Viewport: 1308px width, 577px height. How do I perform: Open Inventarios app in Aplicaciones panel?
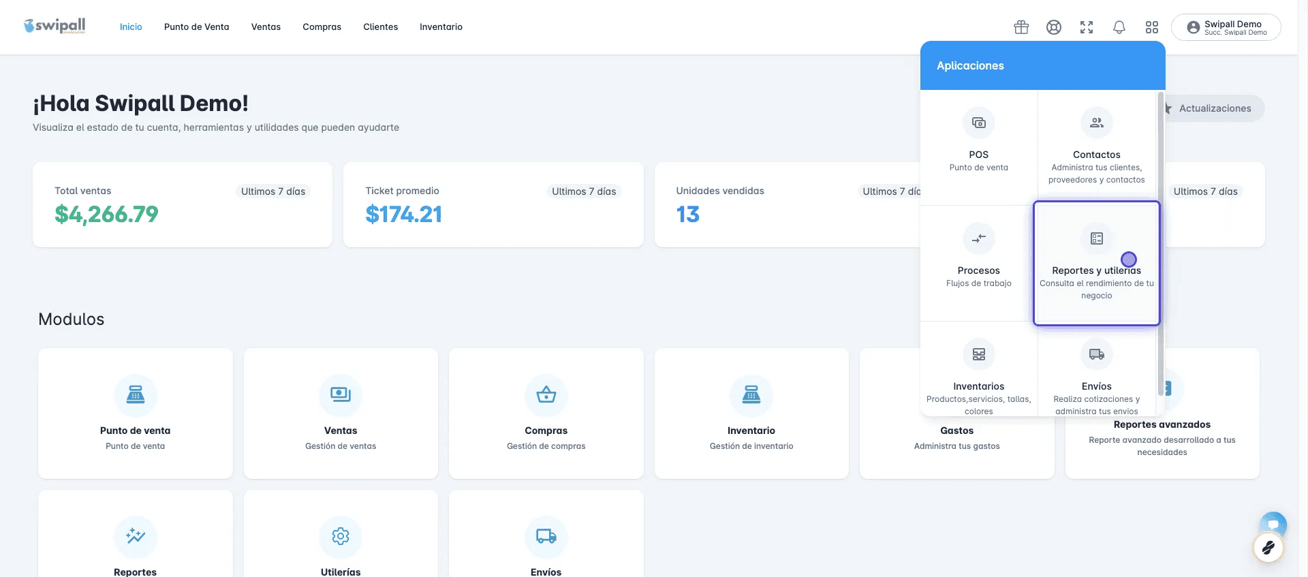pos(979,369)
